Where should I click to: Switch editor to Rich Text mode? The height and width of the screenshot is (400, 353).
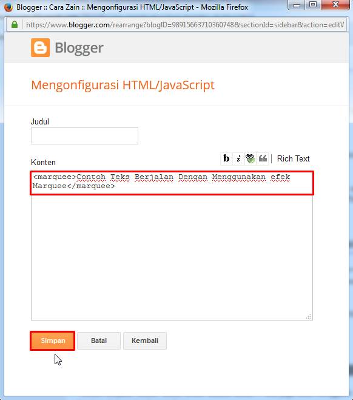tap(293, 158)
